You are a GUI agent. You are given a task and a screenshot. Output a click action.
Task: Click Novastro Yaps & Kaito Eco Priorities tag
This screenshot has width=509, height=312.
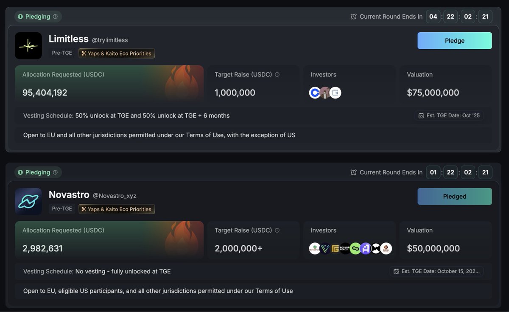117,209
